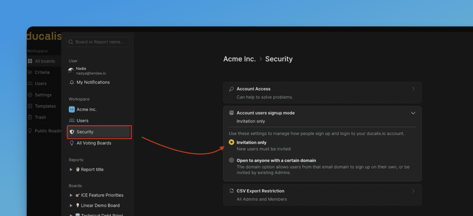Screen dimensions: 473x216
Task: Click the Users icon in workspace panel
Action: tap(72, 121)
